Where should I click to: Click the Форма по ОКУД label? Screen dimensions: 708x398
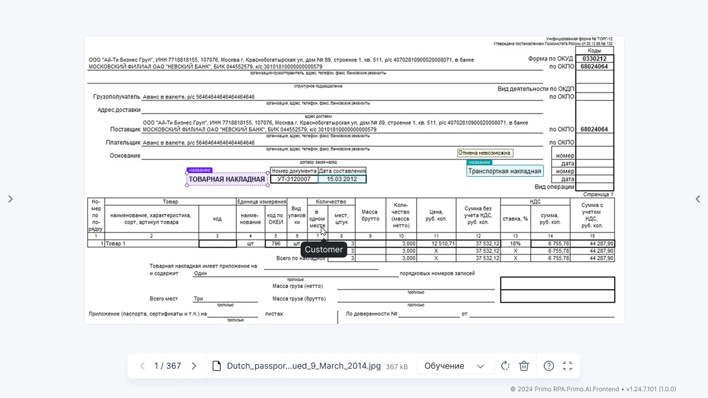tap(551, 59)
